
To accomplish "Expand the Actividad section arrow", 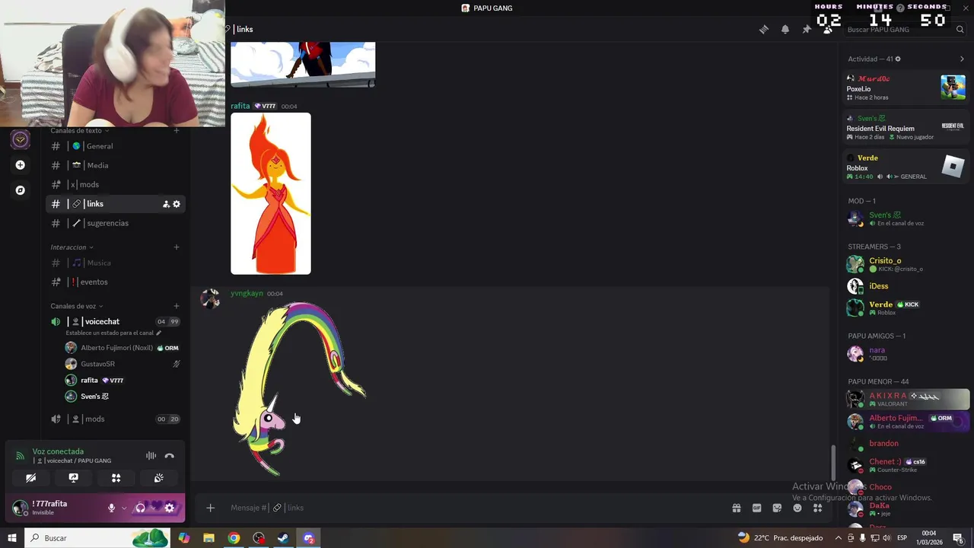I will coord(962,59).
